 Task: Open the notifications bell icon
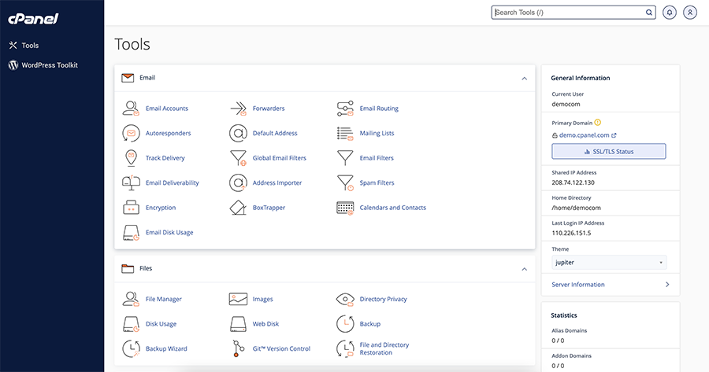point(669,12)
